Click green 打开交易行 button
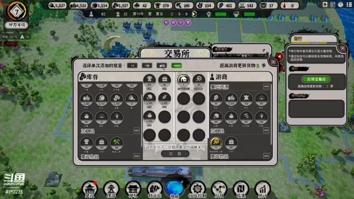Screen dimensions: 354x199 pyautogui.click(x=316, y=80)
